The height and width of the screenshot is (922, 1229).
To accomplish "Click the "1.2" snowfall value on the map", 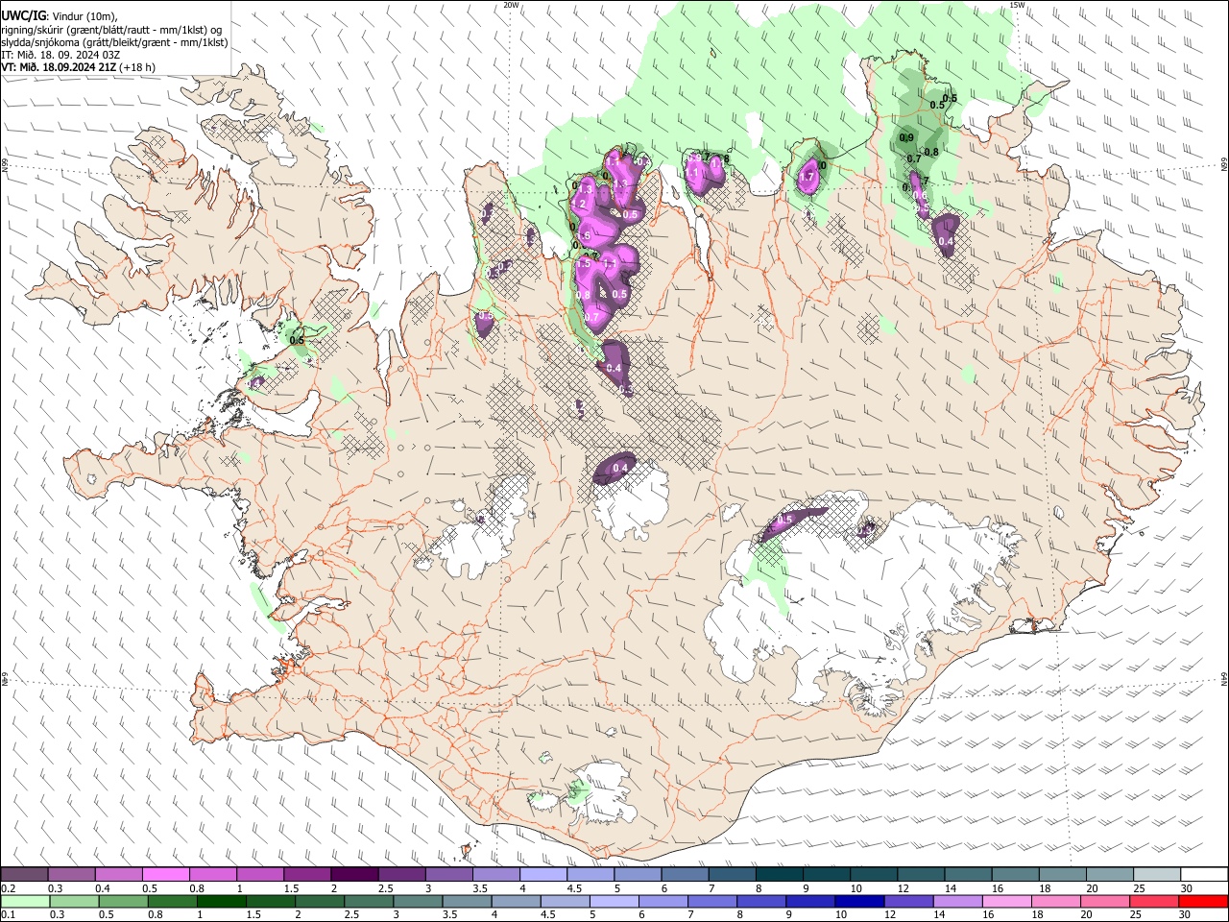I will coord(578,205).
